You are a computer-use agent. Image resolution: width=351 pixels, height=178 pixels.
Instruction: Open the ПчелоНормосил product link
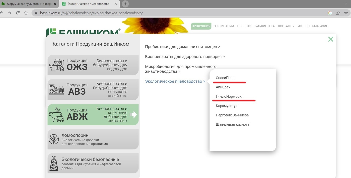tap(230, 96)
